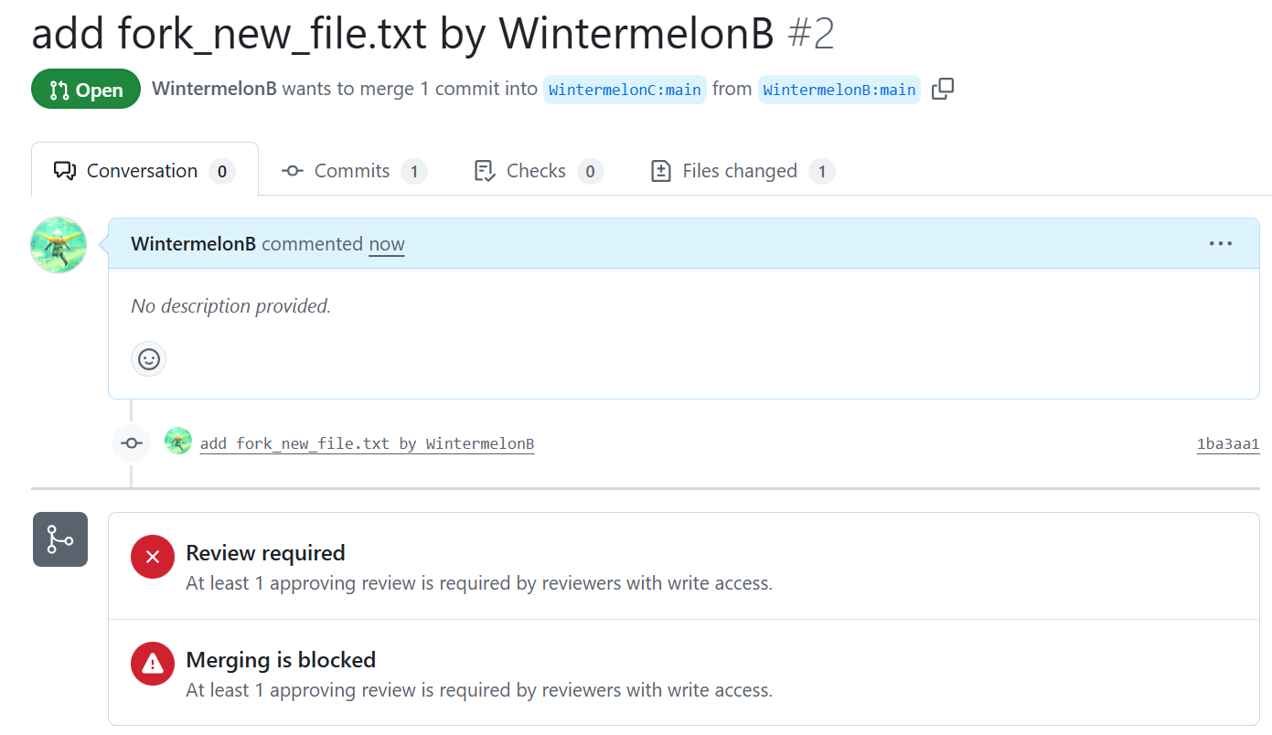Screen dimensions: 1272x735
Task: Open the WintermelonB:main head branch link
Action: 839,90
